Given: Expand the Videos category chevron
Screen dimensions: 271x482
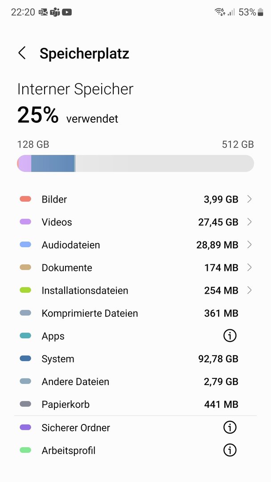Looking at the screenshot, I should click(249, 222).
